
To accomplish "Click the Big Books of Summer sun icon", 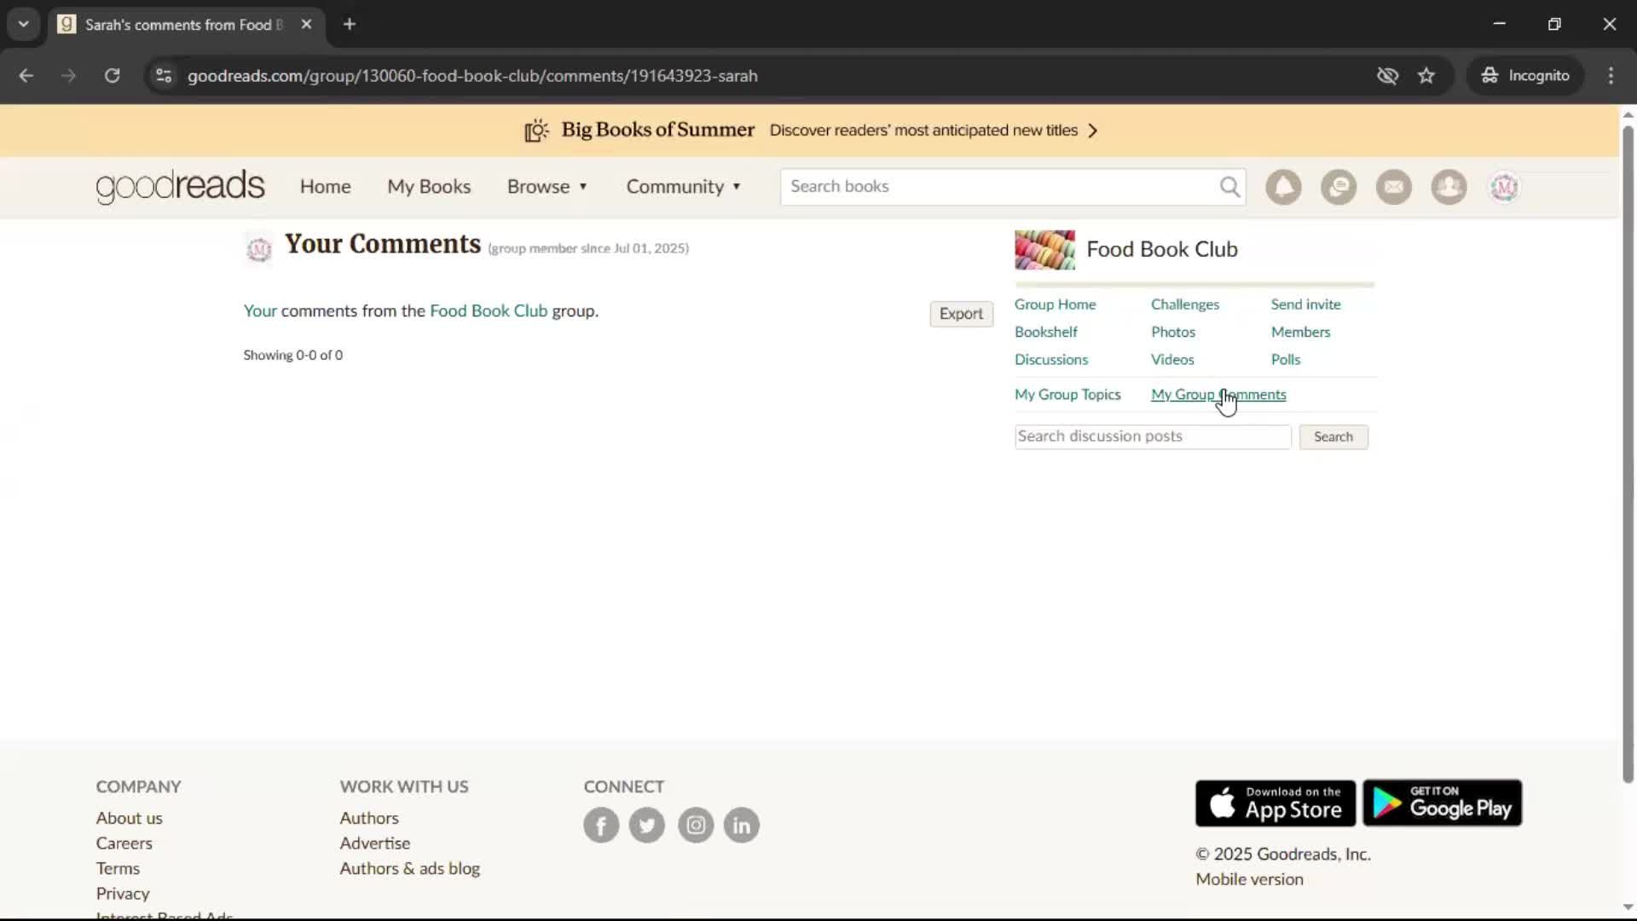I will point(536,130).
